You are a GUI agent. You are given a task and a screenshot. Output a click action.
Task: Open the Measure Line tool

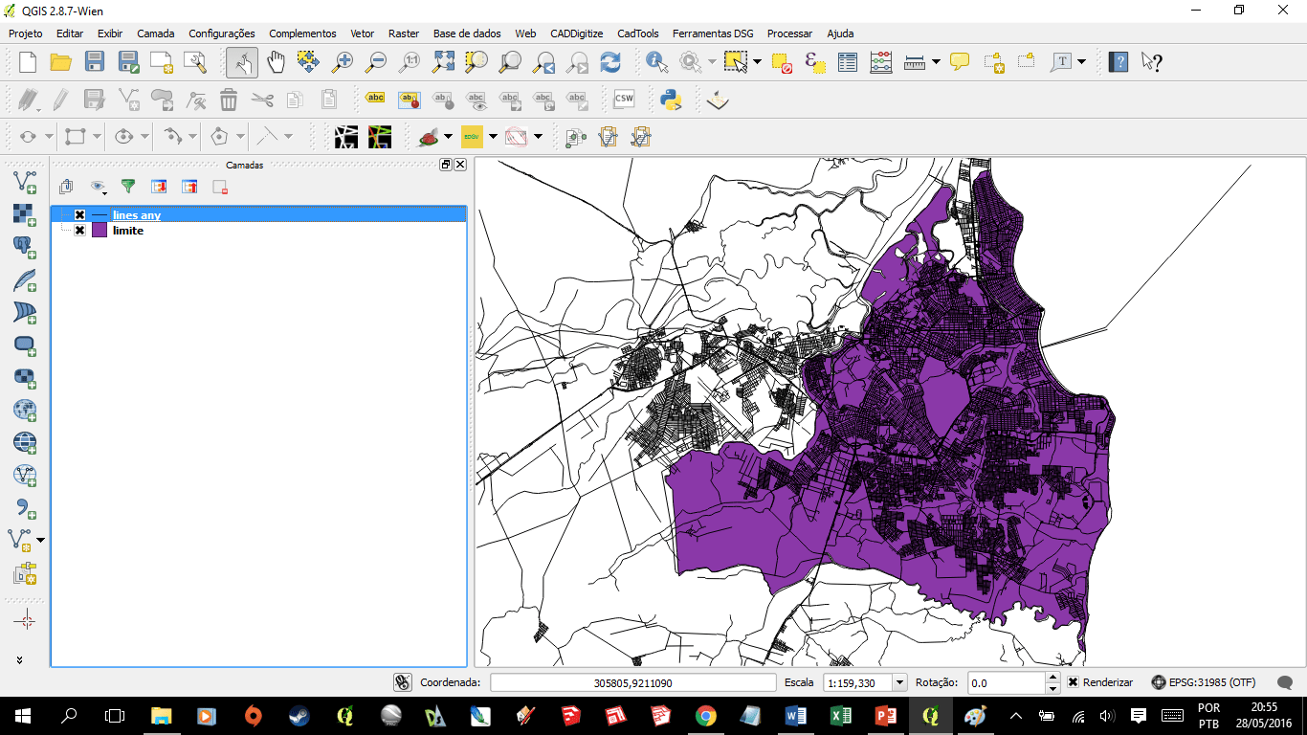tap(914, 60)
